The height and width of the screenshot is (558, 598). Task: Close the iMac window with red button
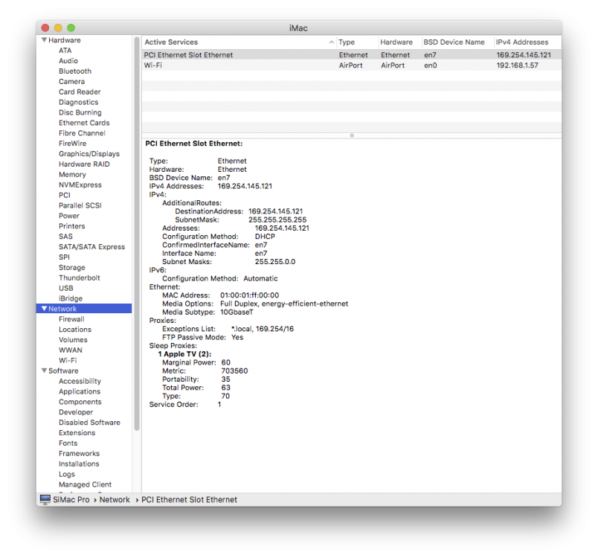(x=45, y=28)
